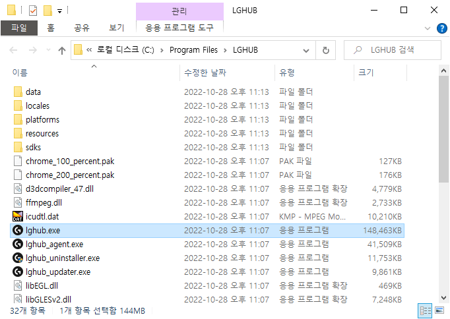Navigate to 로컬 디스크 (C:) breadcrumb
This screenshot has height=319, width=450.
pyautogui.click(x=125, y=50)
